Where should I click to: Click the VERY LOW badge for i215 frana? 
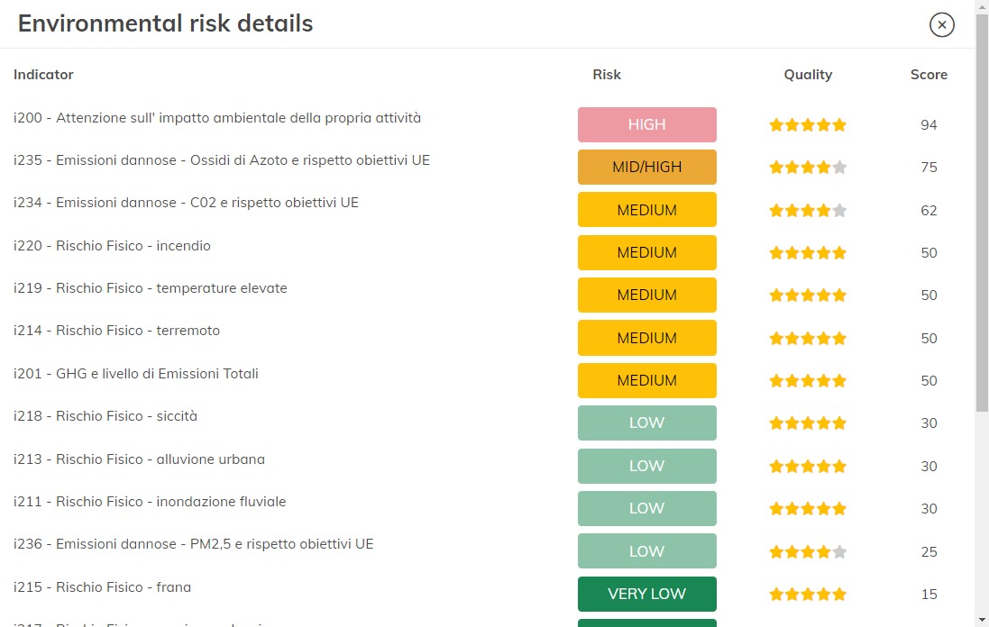pyautogui.click(x=646, y=594)
